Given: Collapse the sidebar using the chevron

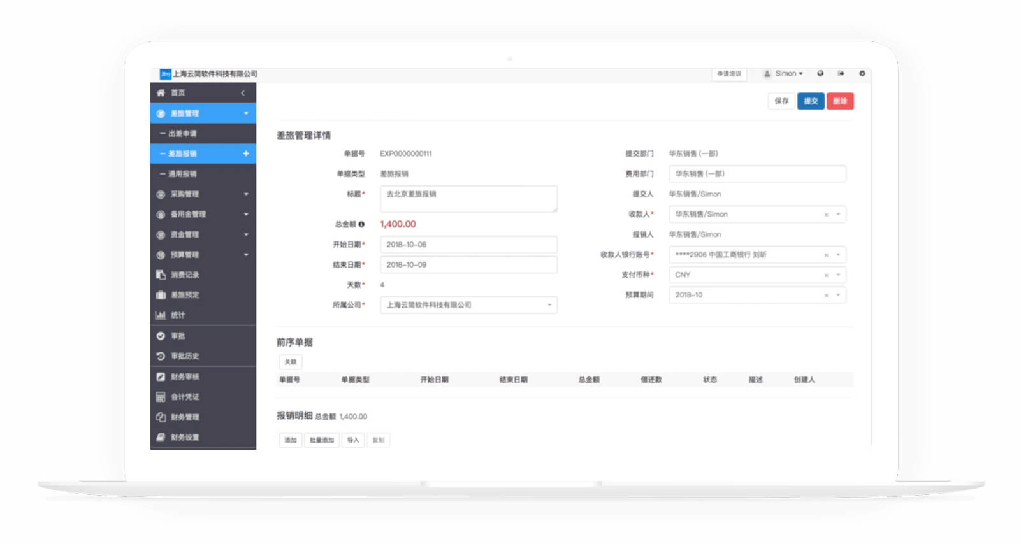Looking at the screenshot, I should click(243, 93).
